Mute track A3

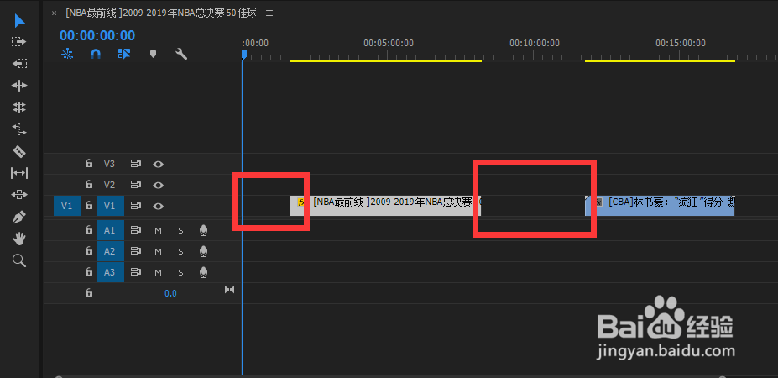point(159,273)
